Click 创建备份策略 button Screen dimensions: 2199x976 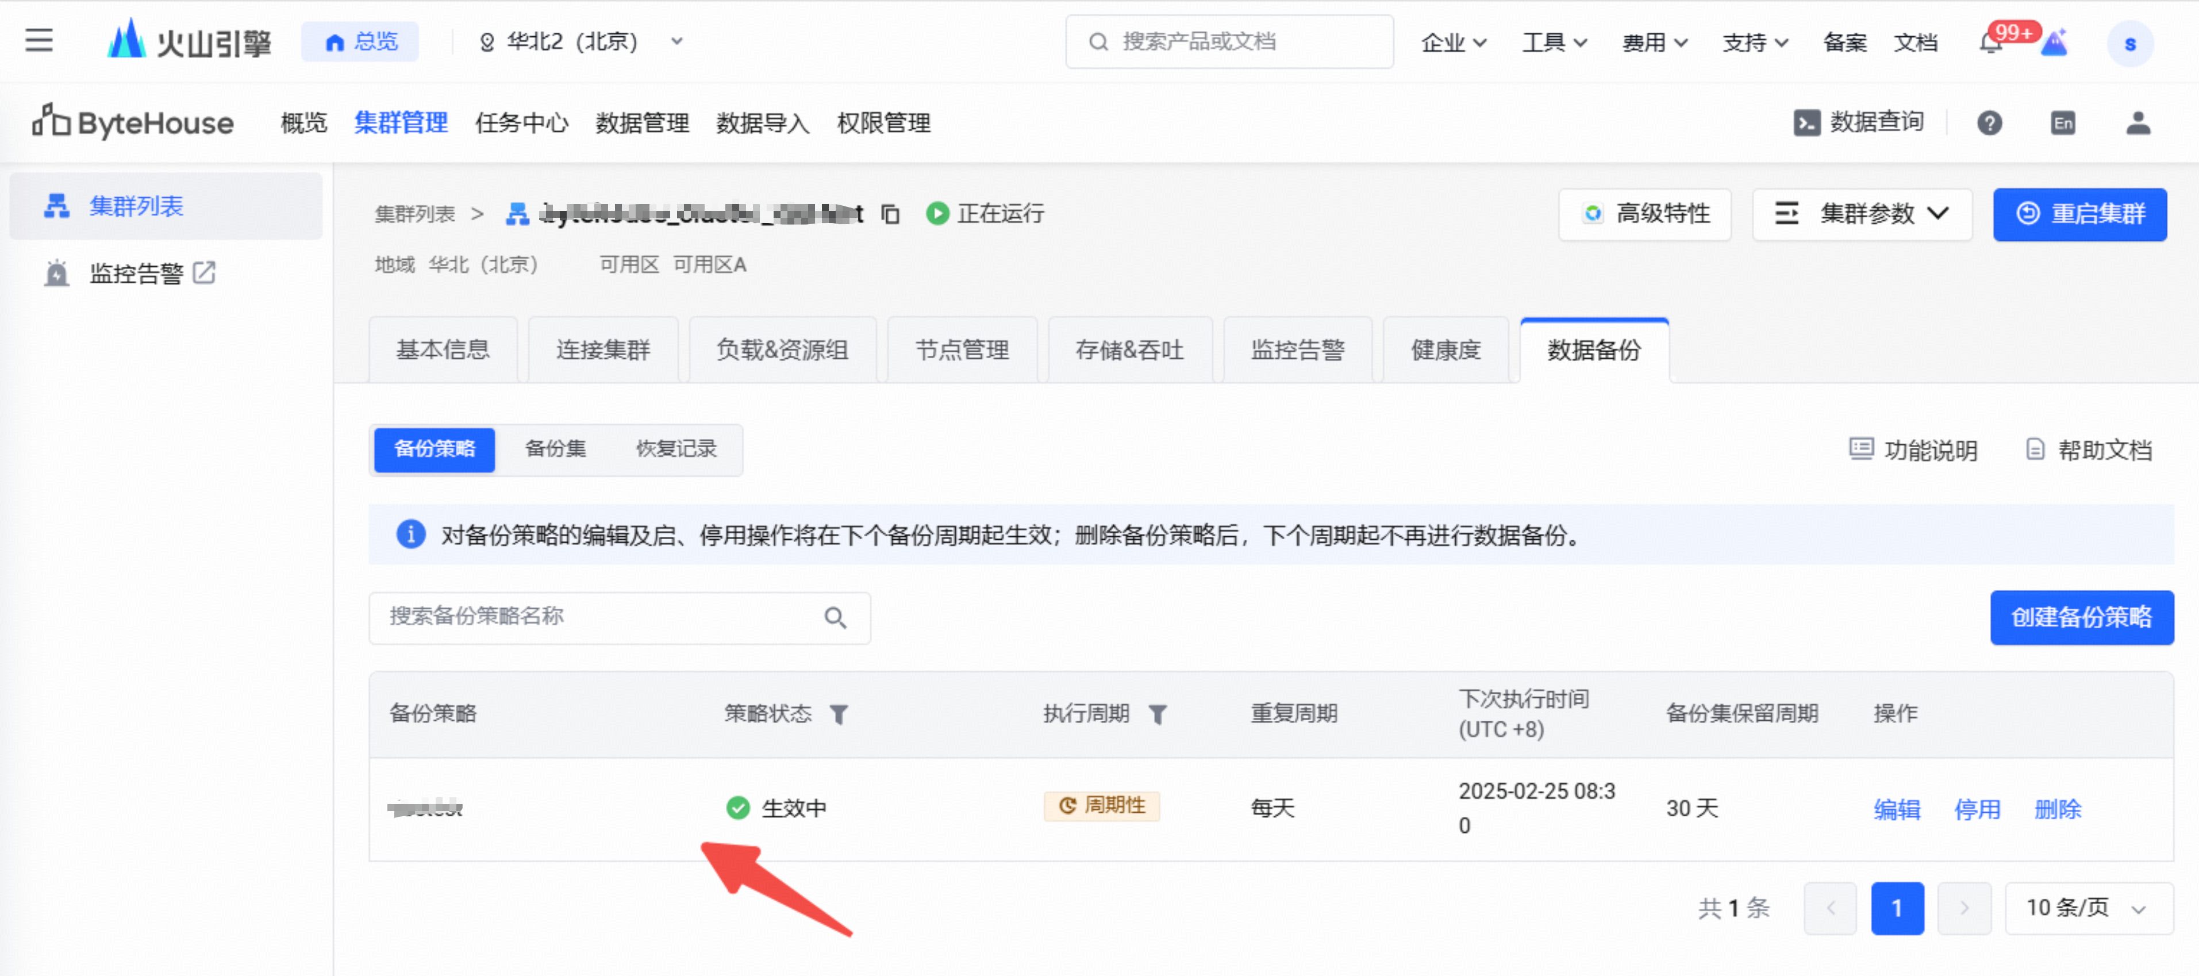pyautogui.click(x=2081, y=617)
